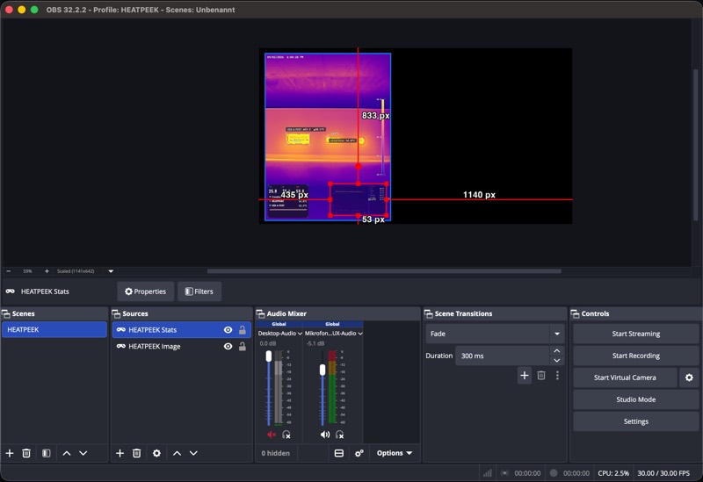Remove the selected source with the trash icon

tap(137, 453)
